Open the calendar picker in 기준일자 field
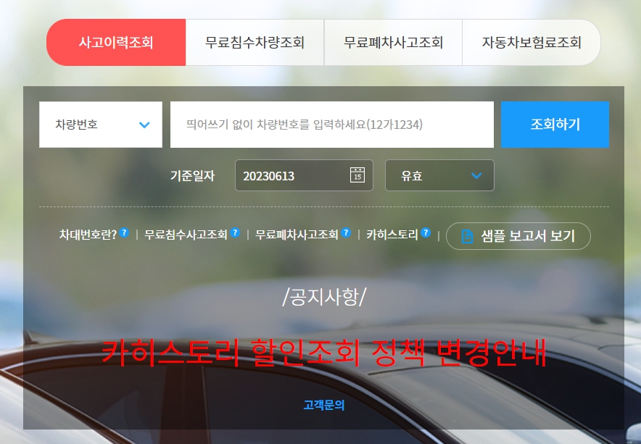Image resolution: width=641 pixels, height=444 pixels. (x=356, y=175)
